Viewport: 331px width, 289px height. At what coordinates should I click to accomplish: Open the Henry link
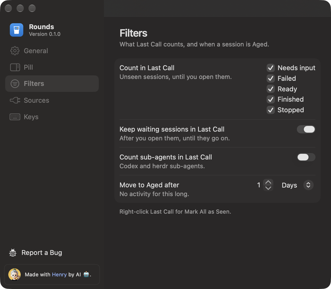point(59,275)
